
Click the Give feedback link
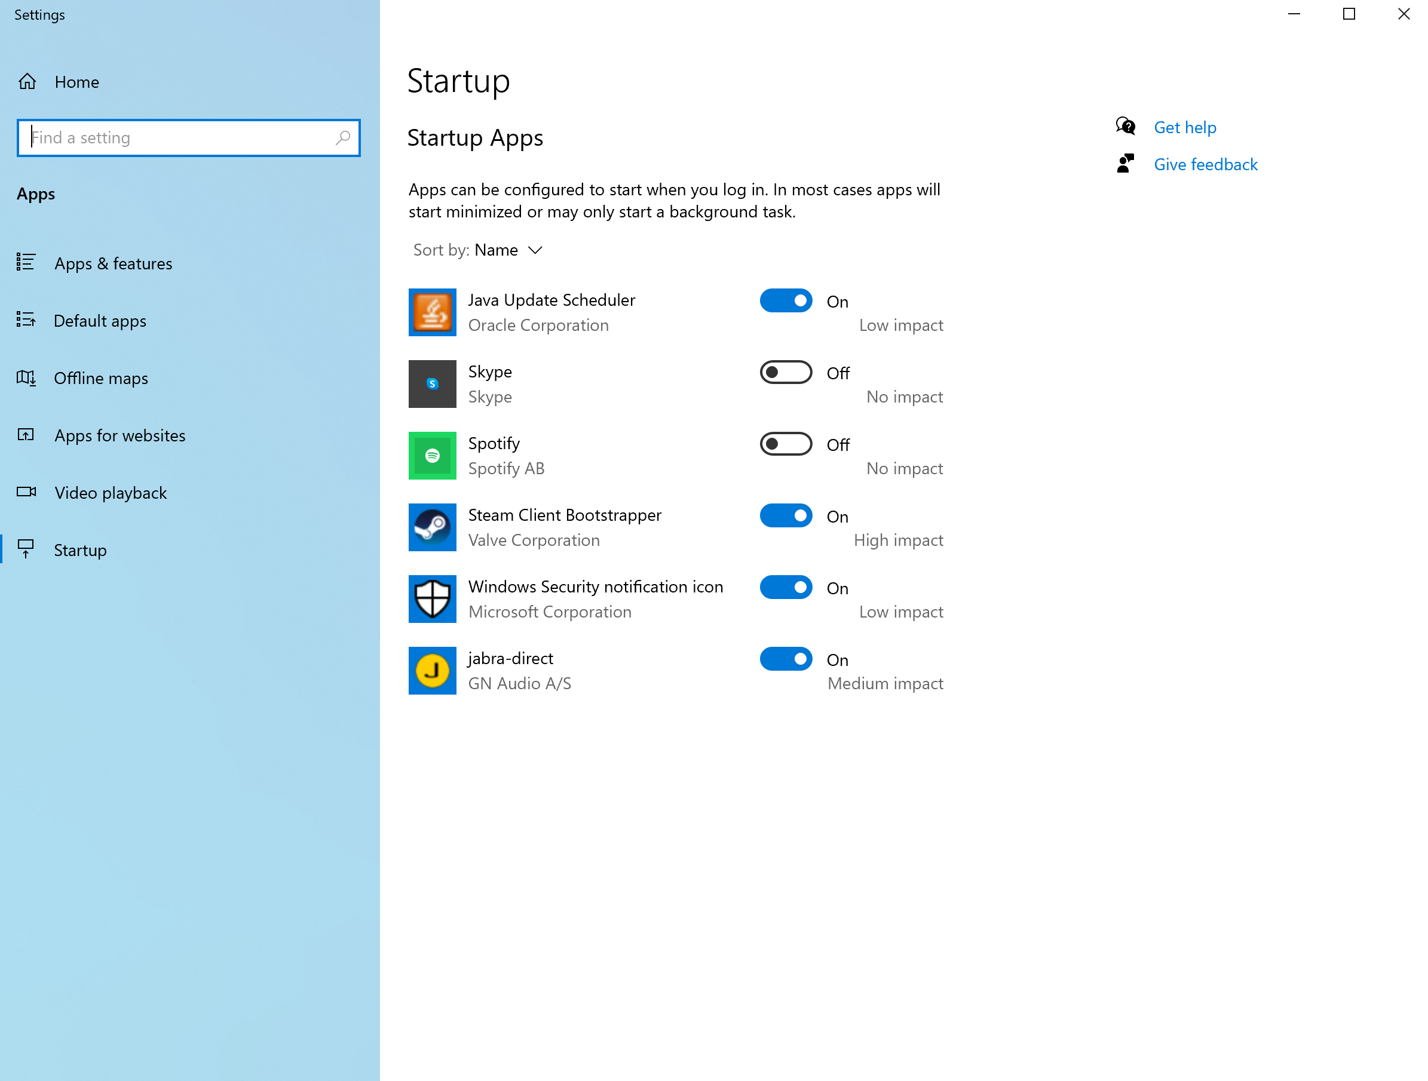[1205, 165]
